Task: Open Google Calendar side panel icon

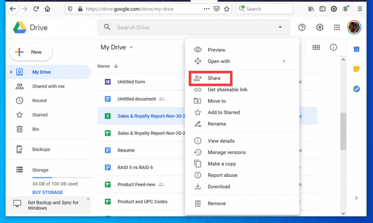Action: (x=356, y=49)
